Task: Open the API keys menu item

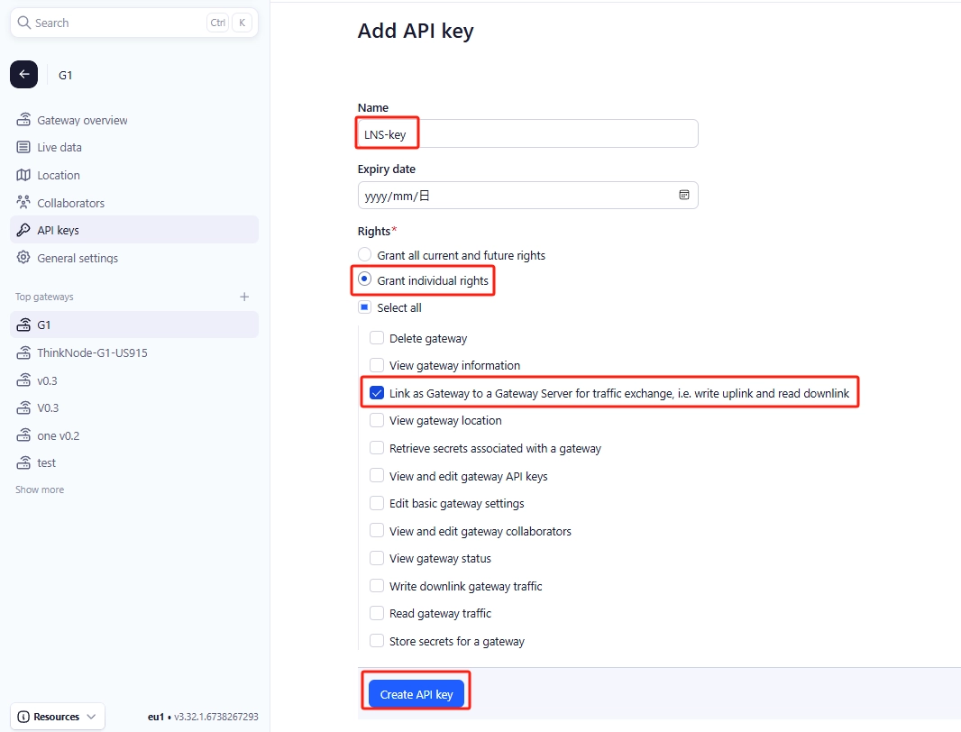Action: pos(134,230)
